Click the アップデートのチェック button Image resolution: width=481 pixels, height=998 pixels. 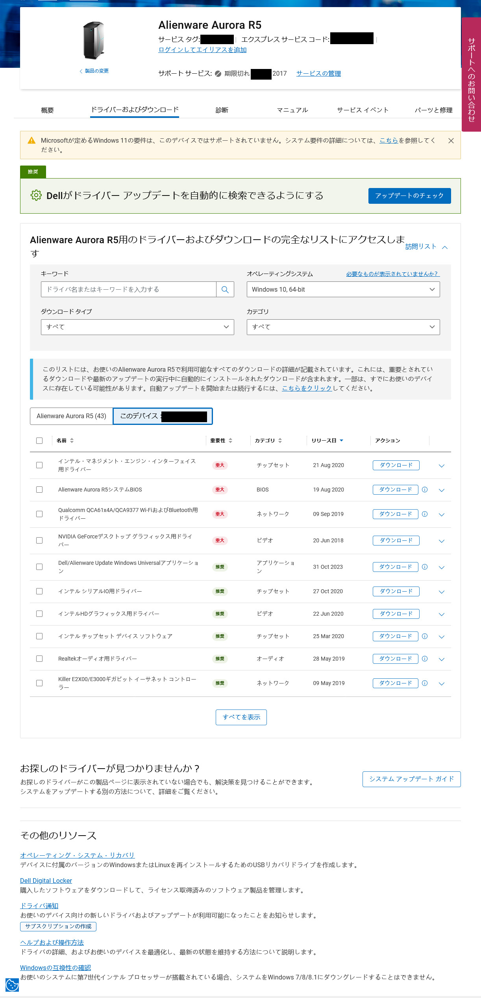[409, 196]
